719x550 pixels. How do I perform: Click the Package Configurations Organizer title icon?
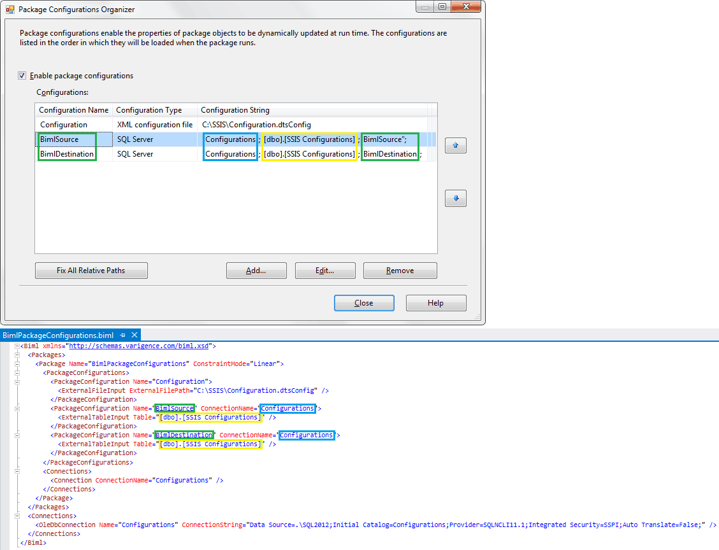[10, 10]
